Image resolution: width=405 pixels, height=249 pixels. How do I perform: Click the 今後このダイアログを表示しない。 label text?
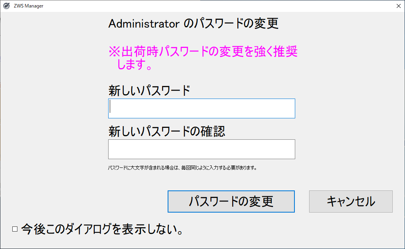102,229
